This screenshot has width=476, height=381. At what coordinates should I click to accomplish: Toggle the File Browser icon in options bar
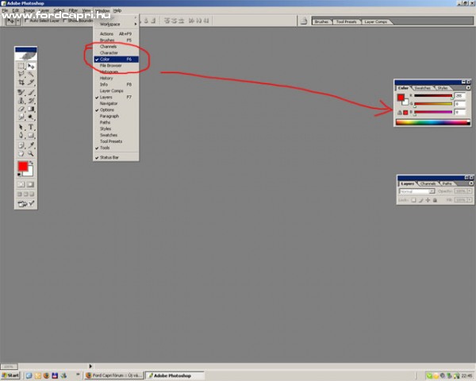(x=304, y=21)
